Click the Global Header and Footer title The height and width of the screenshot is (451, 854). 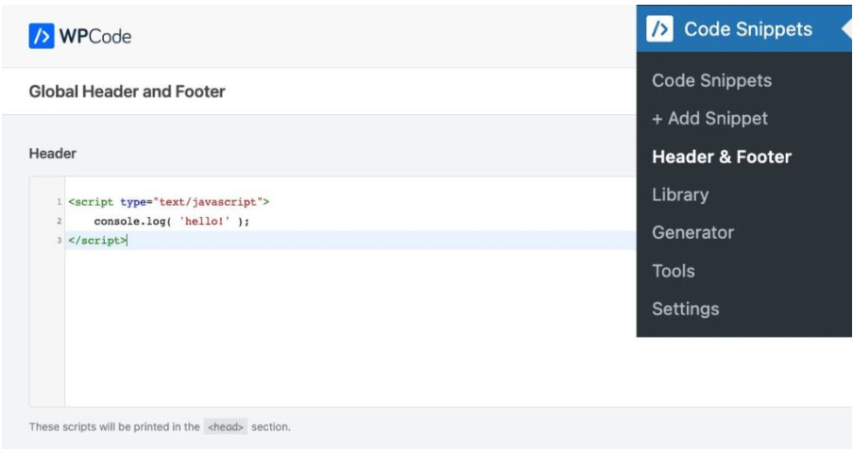point(127,92)
